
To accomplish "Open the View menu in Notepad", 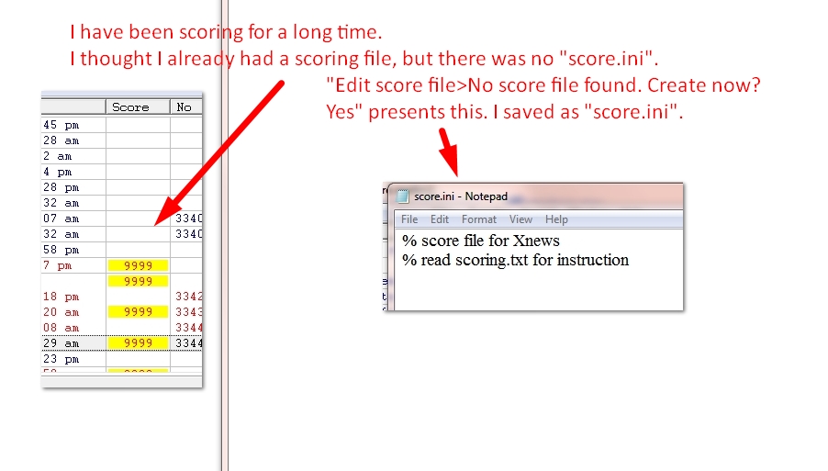I will [520, 219].
